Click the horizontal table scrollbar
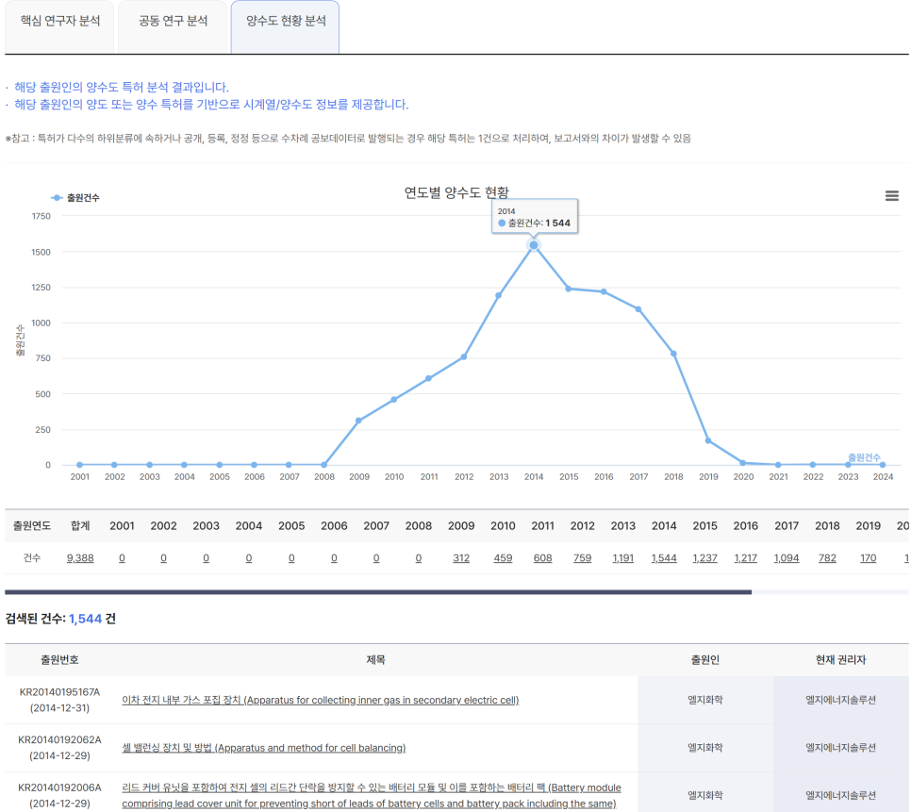Image resolution: width=911 pixels, height=812 pixels. click(x=378, y=592)
